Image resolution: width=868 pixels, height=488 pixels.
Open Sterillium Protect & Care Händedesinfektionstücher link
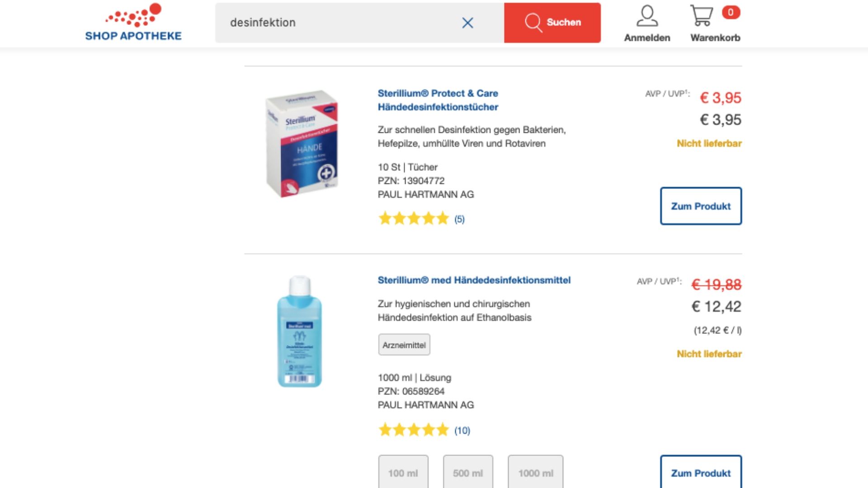pyautogui.click(x=438, y=100)
